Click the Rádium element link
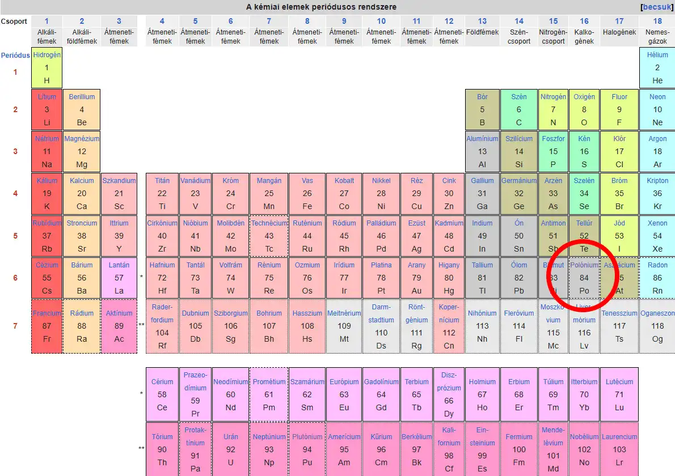The image size is (675, 476). point(82,313)
